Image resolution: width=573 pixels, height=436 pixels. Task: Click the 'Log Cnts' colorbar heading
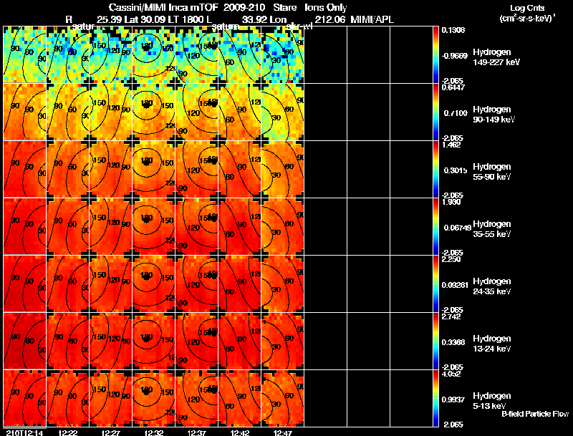527,8
